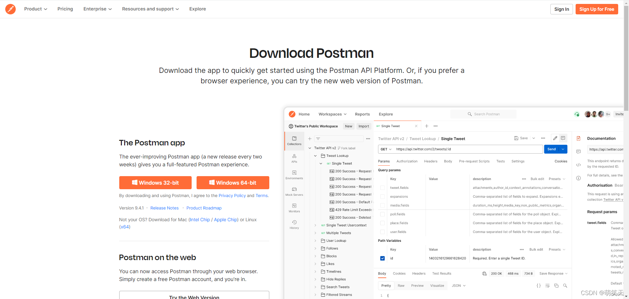Open the Workspaces dropdown
Image resolution: width=629 pixels, height=299 pixels.
333,114
